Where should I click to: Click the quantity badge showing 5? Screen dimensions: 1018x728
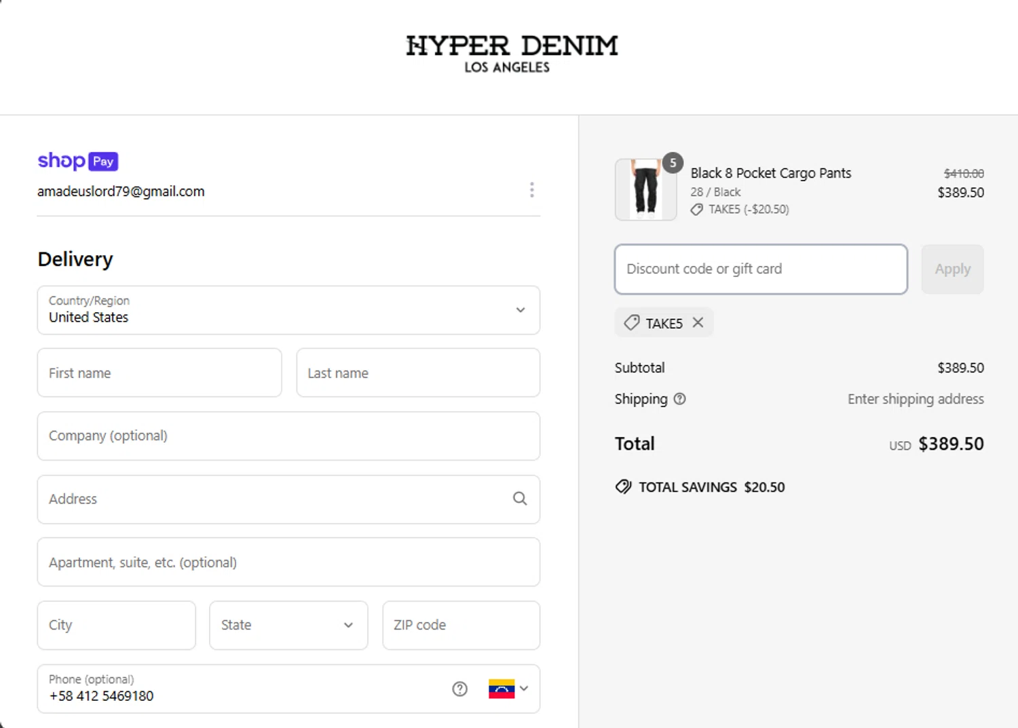(673, 162)
